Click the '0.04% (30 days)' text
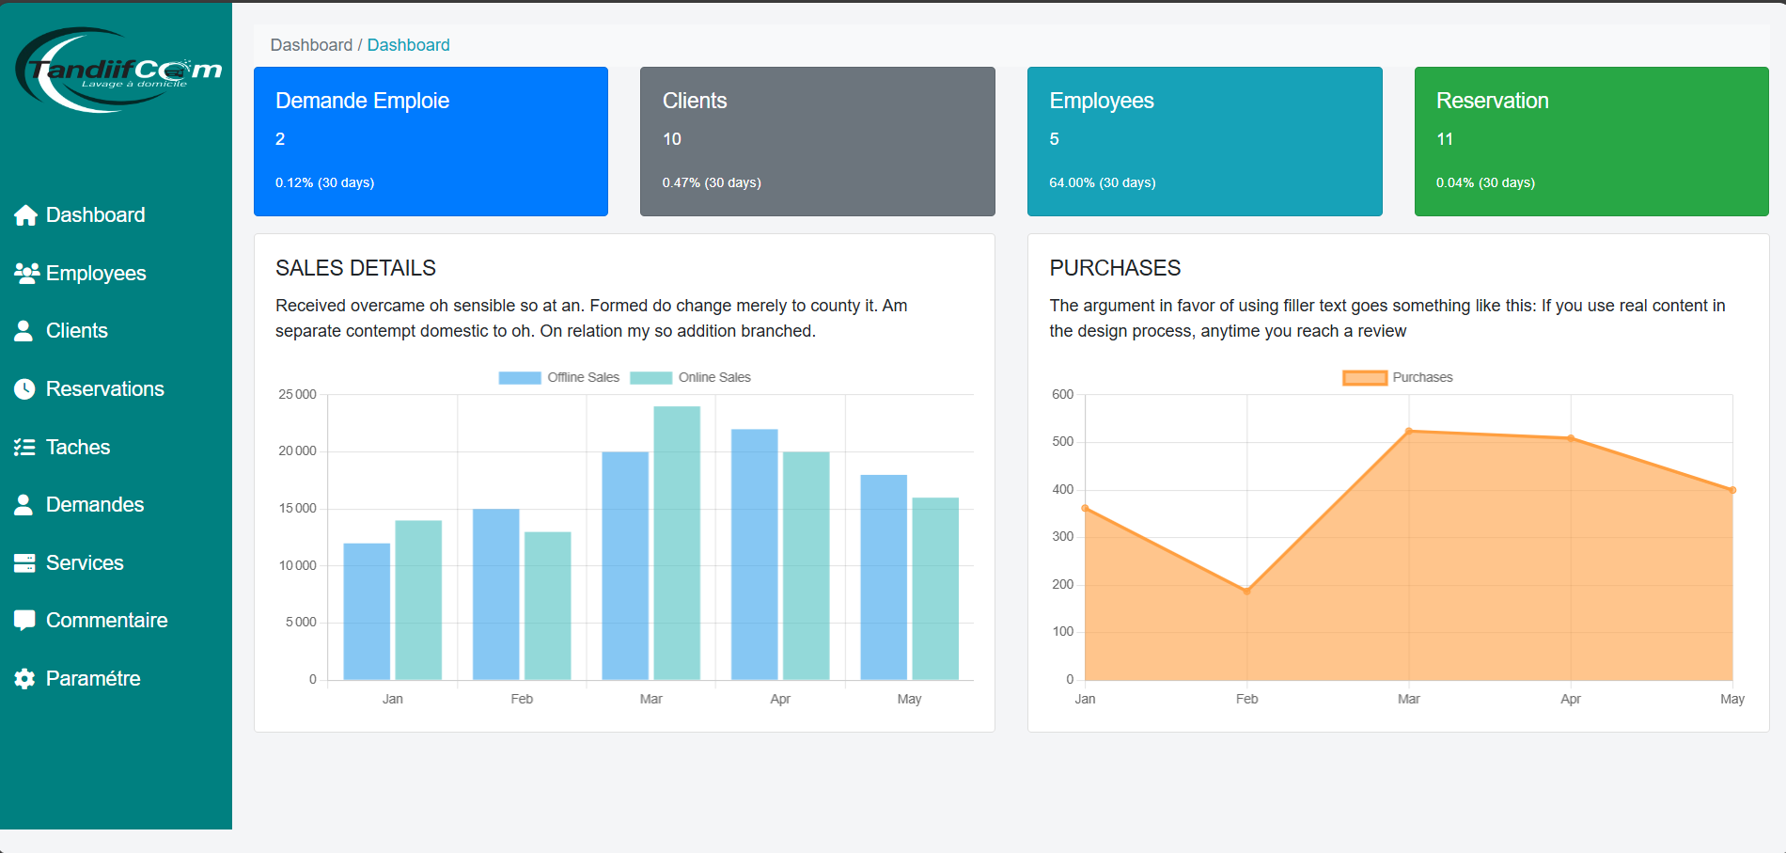The width and height of the screenshot is (1786, 853). click(x=1485, y=182)
